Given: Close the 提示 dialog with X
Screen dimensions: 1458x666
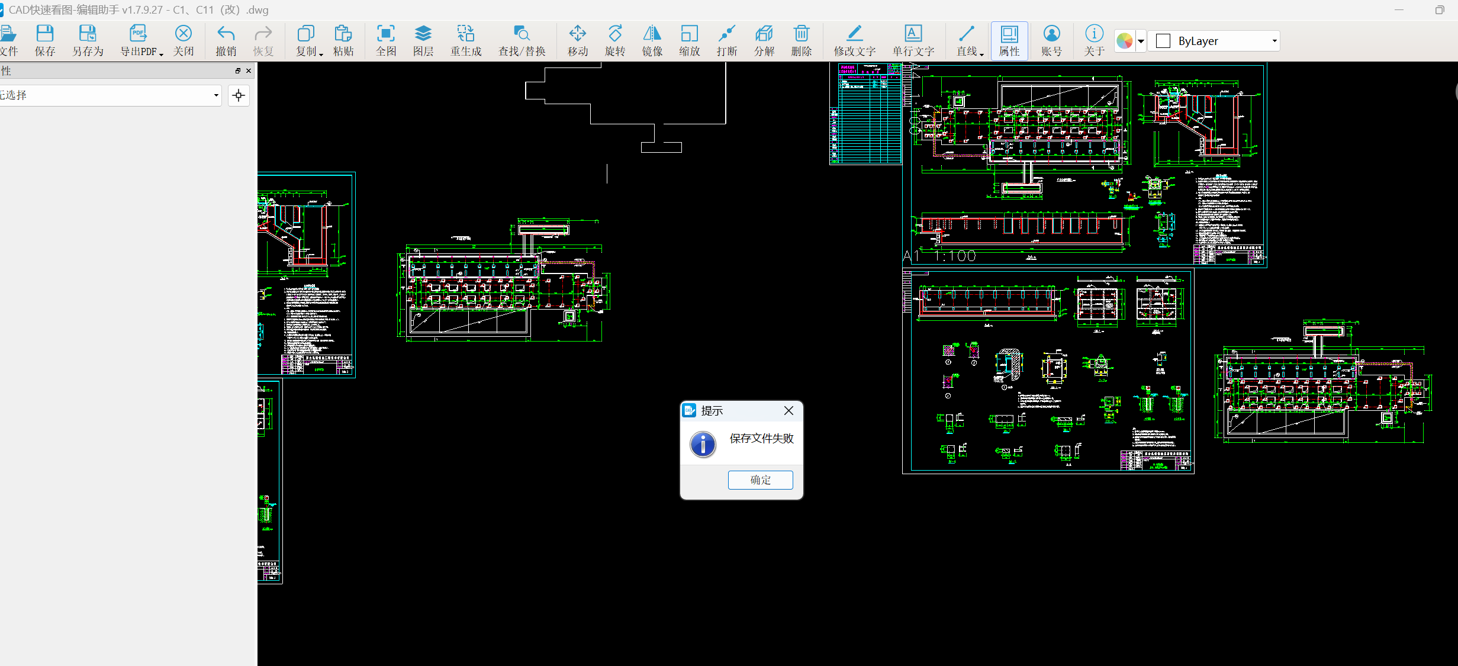Looking at the screenshot, I should tap(788, 410).
